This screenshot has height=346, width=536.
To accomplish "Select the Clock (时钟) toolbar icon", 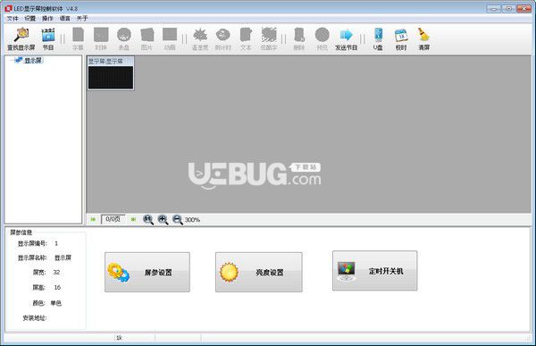I will click(x=101, y=35).
